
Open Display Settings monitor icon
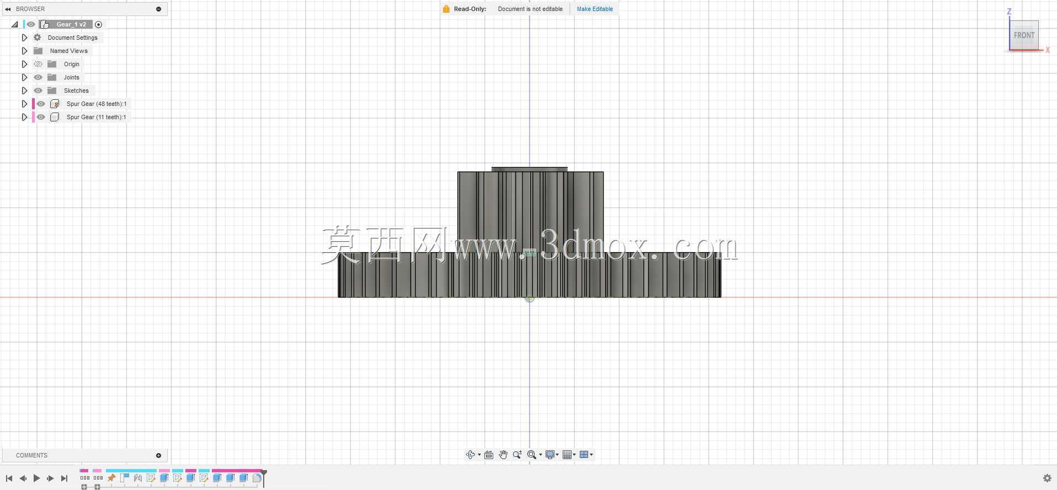tap(549, 455)
